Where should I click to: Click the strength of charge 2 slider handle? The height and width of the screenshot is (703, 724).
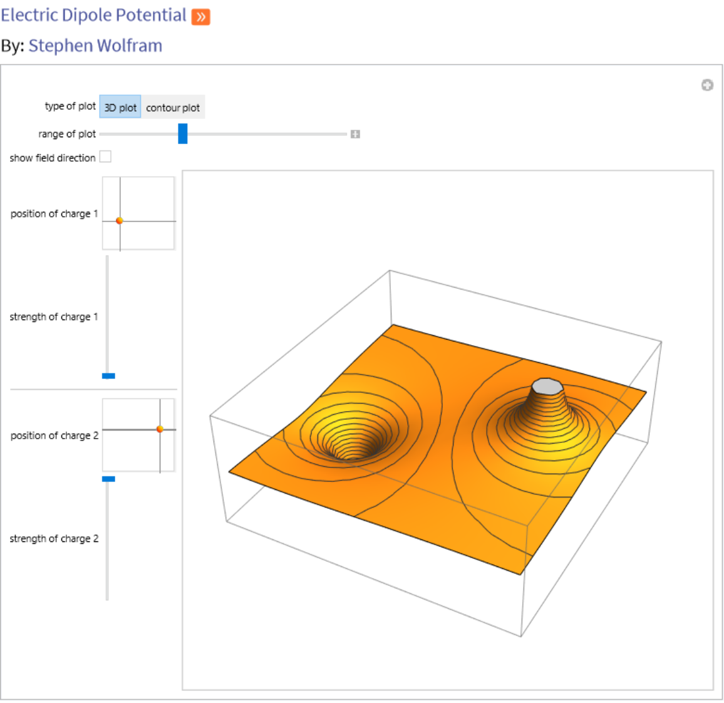click(x=108, y=479)
